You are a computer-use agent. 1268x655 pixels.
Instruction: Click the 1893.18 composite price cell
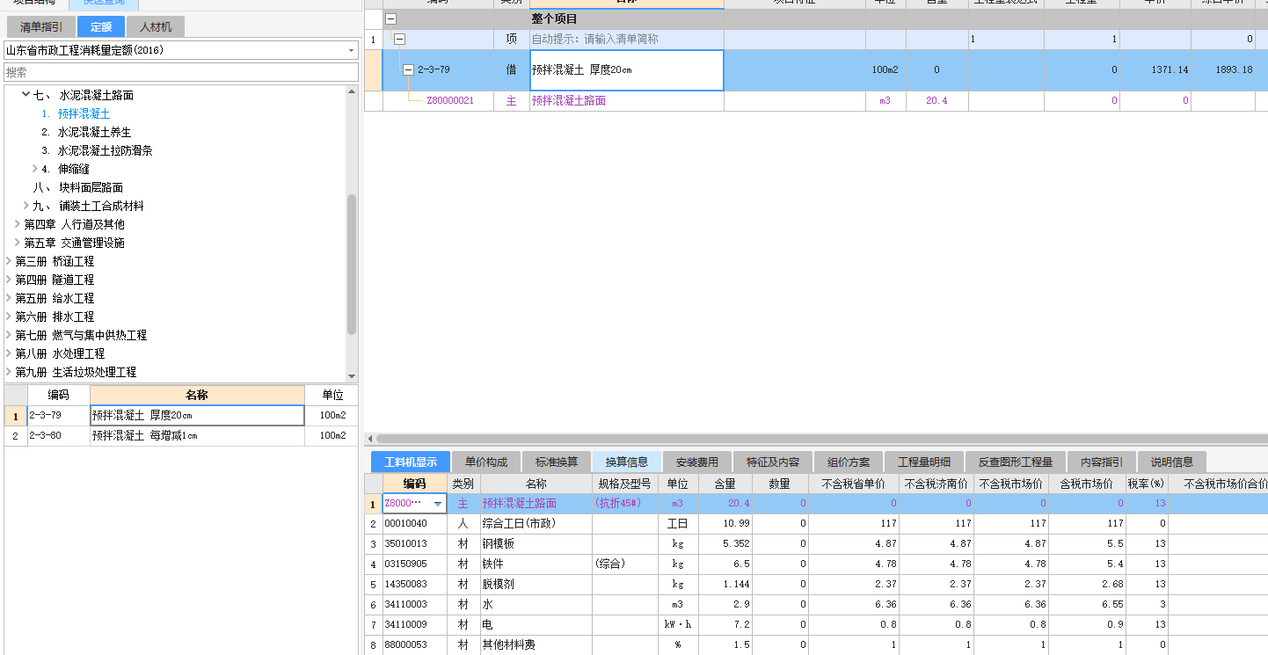(x=1223, y=69)
